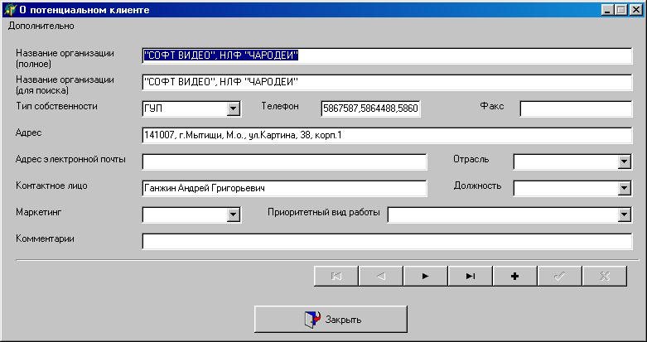Click the Контактное лицо field

click(285, 189)
